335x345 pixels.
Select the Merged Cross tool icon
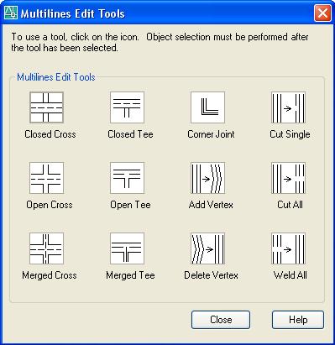click(46, 248)
